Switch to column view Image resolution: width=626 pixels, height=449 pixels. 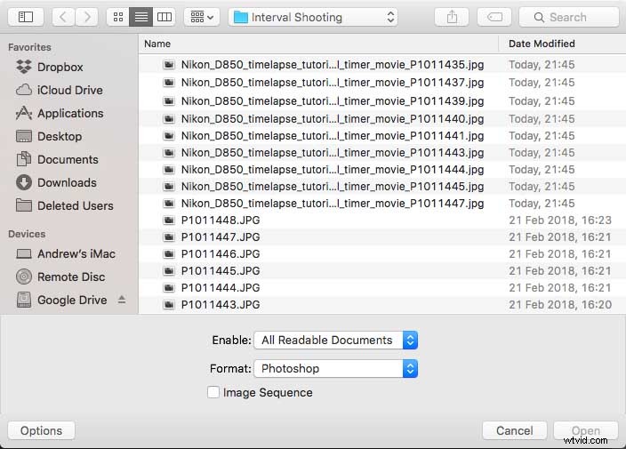tap(164, 17)
